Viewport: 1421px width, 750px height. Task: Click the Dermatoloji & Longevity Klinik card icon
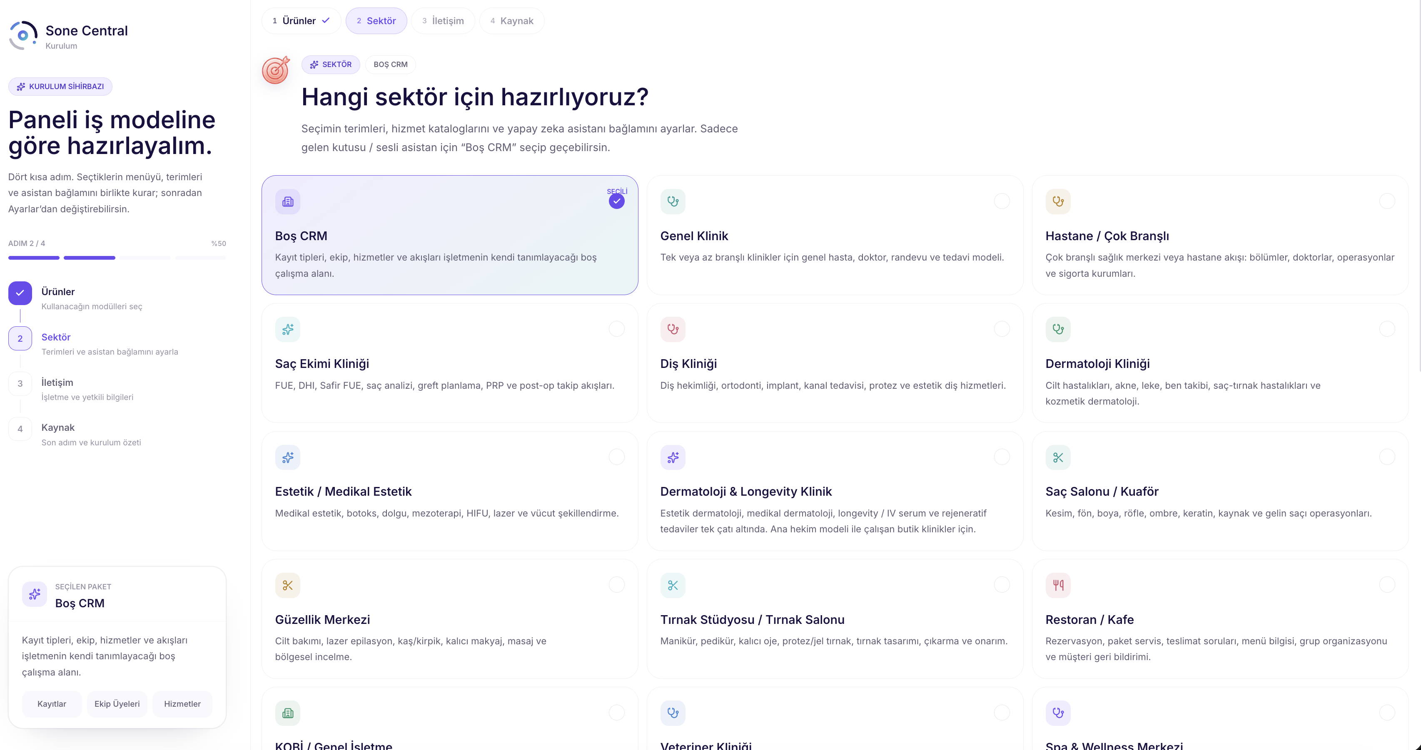tap(673, 458)
